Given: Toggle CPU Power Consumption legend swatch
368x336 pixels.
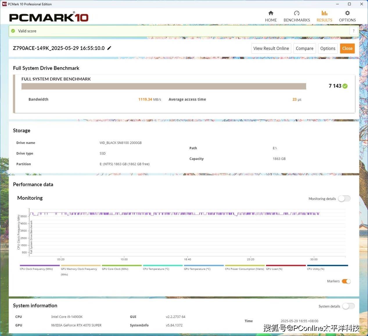Looking at the screenshot, I should click(245, 265).
